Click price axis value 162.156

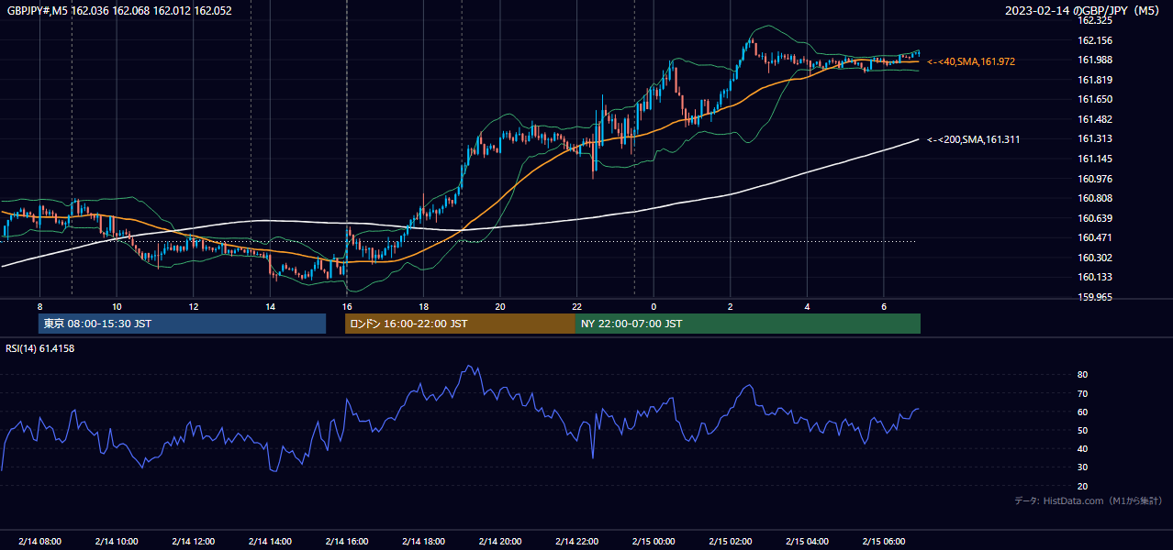1094,40
